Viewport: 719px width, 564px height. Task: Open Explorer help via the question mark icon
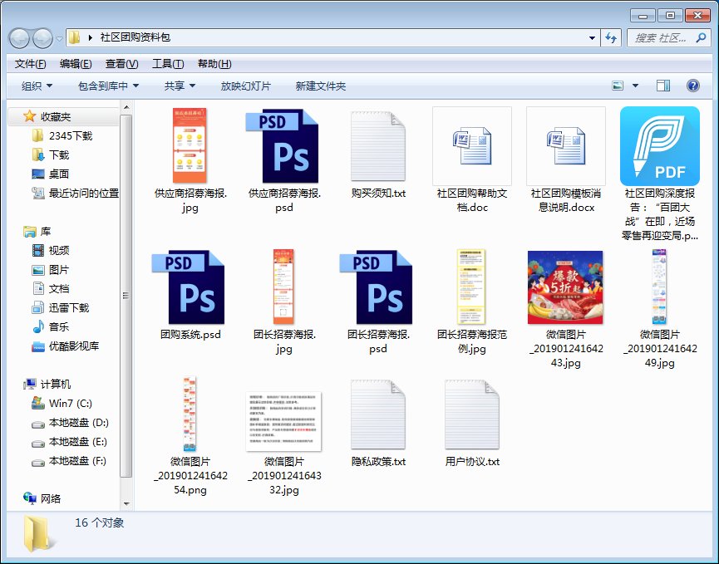pos(694,85)
